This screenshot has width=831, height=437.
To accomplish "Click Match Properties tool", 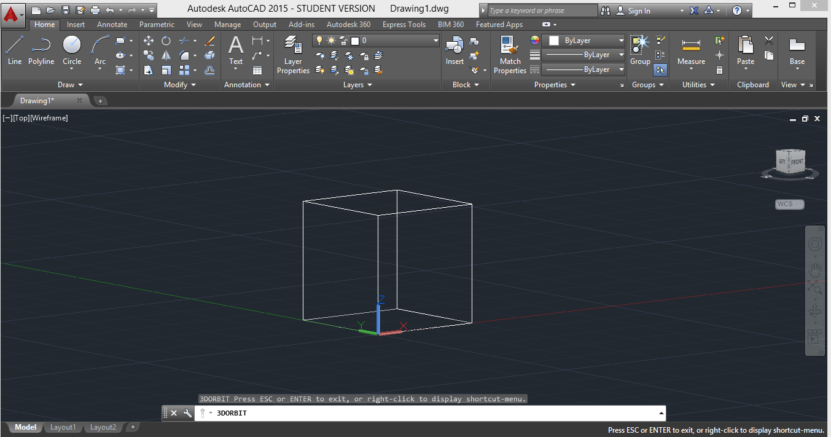I will pyautogui.click(x=510, y=55).
